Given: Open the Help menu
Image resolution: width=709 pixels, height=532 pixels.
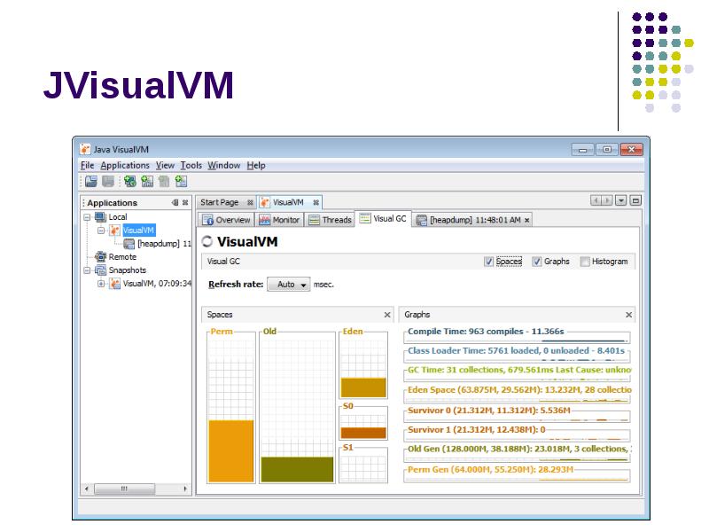Looking at the screenshot, I should [x=256, y=166].
